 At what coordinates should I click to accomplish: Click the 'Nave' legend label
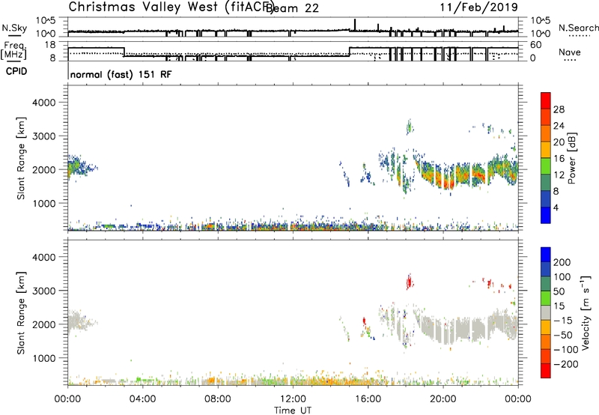(x=570, y=52)
